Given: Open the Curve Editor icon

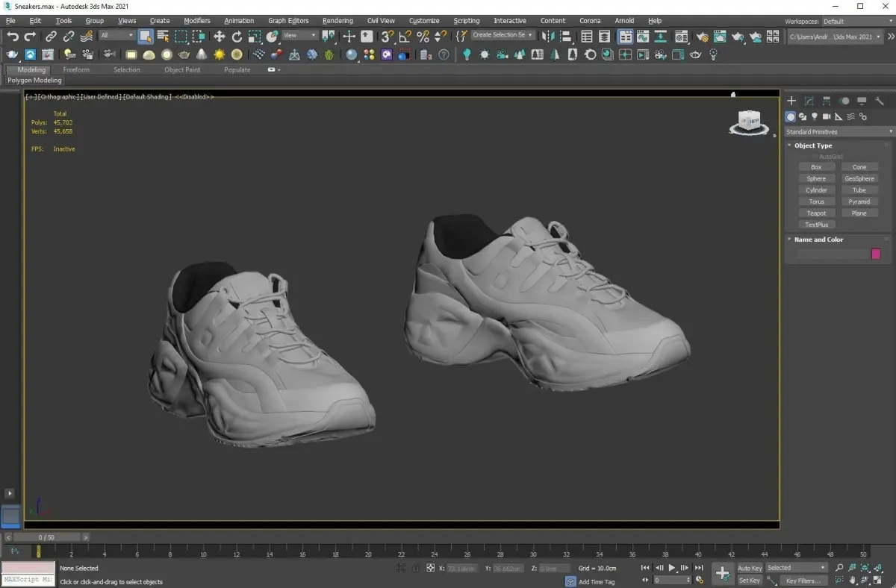Looking at the screenshot, I should [x=643, y=36].
